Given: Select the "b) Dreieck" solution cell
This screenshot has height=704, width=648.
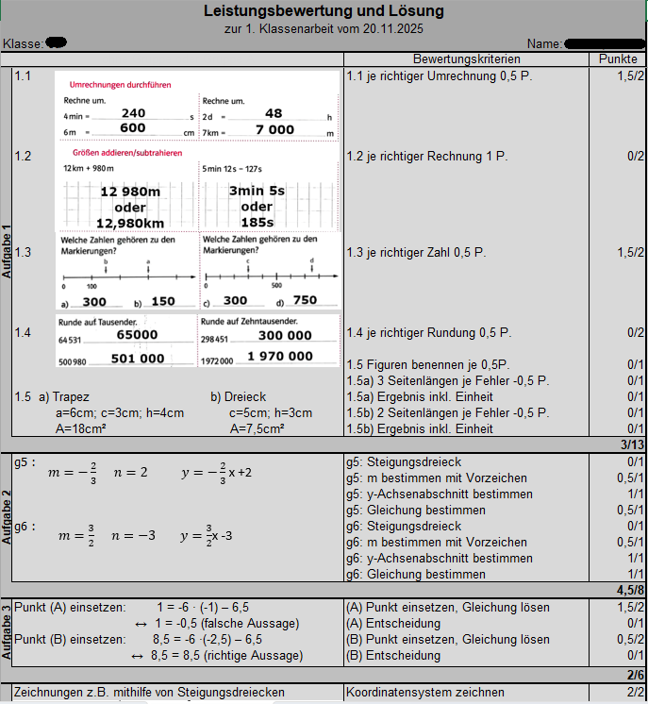Looking at the screenshot, I should coord(241,397).
